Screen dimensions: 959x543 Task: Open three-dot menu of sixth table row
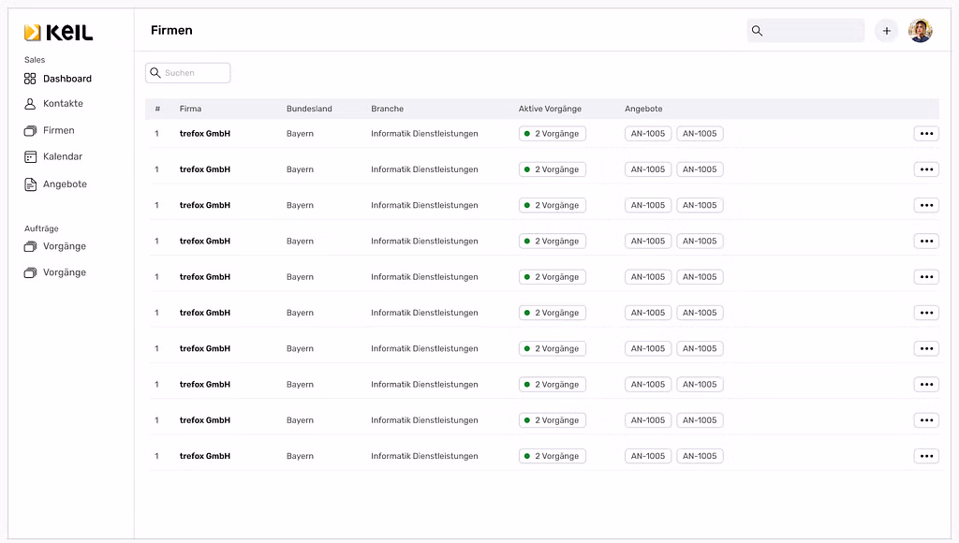pyautogui.click(x=926, y=313)
